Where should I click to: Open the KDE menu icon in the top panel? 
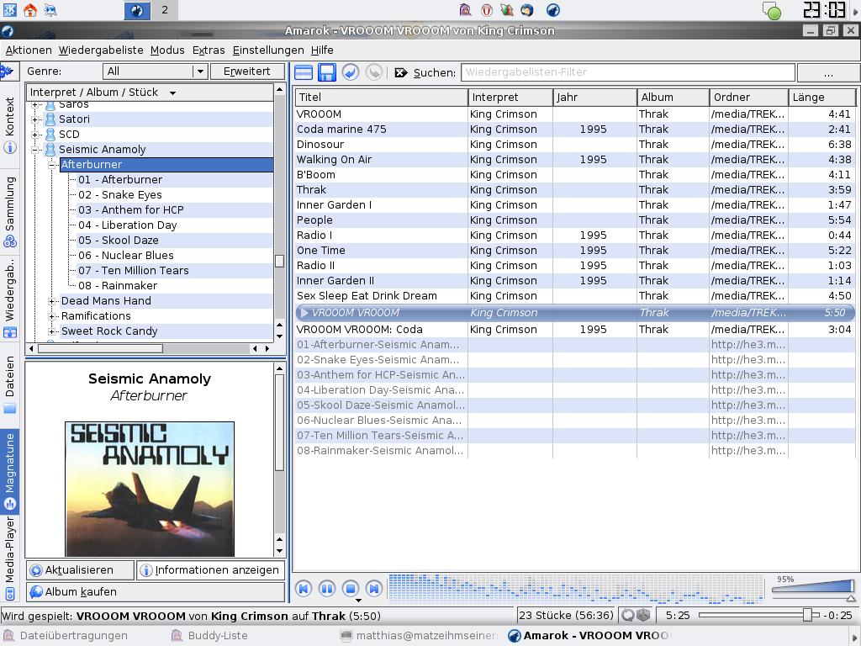[x=9, y=10]
